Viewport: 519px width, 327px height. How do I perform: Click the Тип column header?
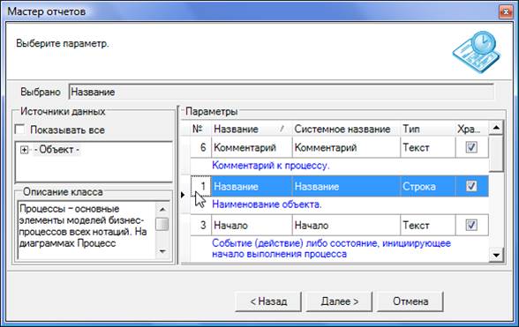pos(427,129)
